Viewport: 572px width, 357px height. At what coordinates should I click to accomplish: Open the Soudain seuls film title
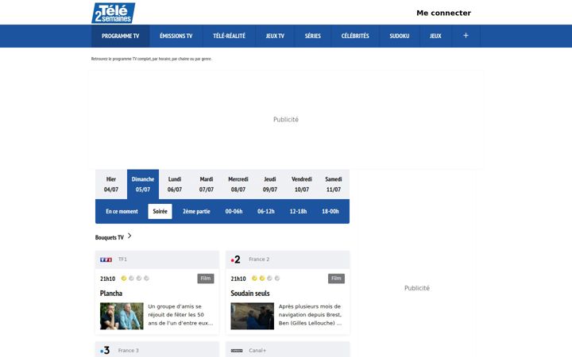[250, 294]
